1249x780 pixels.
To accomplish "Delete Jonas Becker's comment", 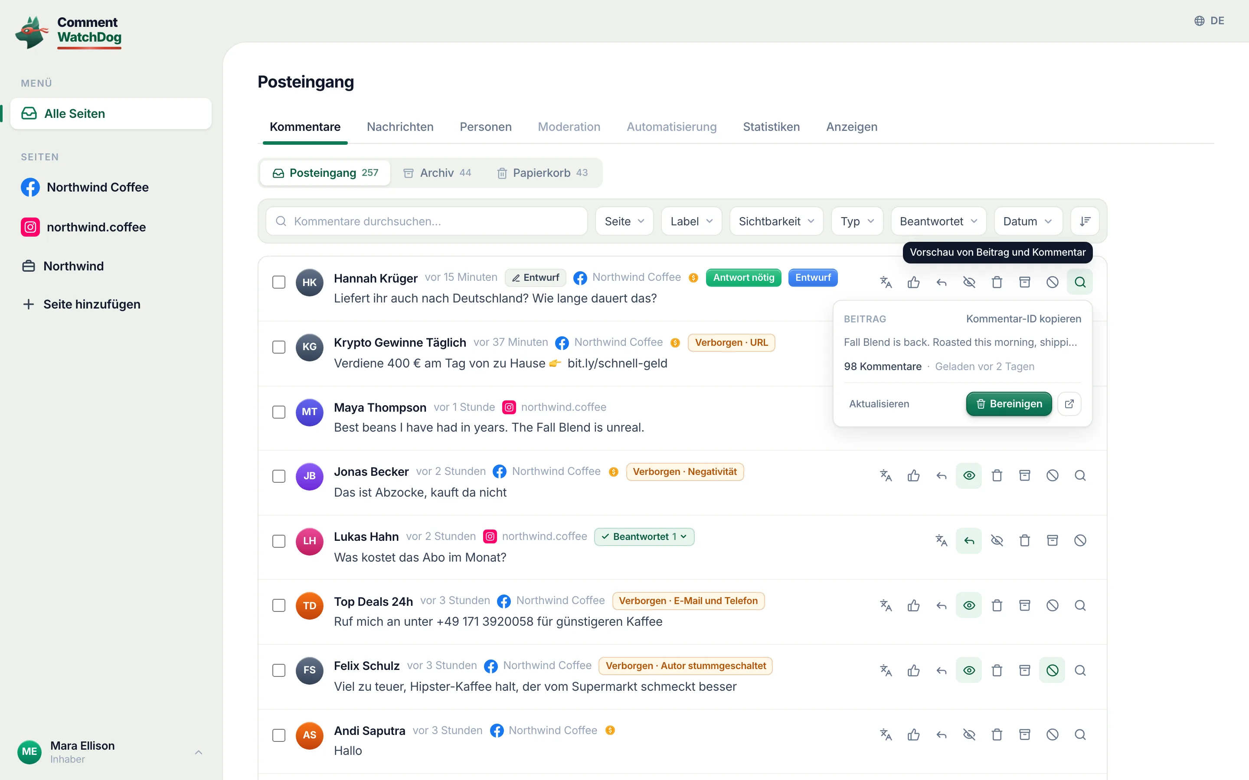I will (997, 476).
